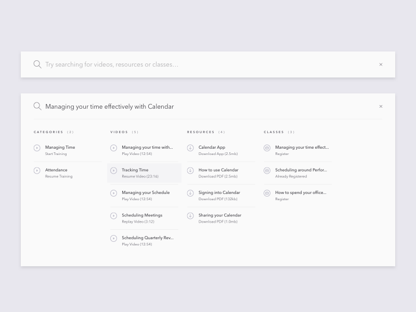Click search magnifier icon in empty search bar
Screen dimensions: 416x312
pos(37,64)
